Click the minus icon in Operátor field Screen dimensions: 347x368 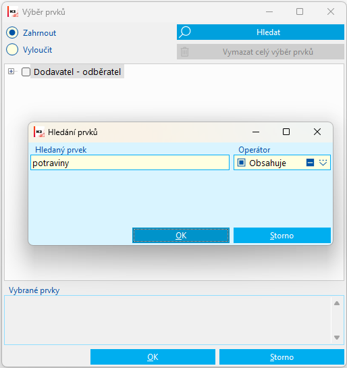(x=310, y=163)
